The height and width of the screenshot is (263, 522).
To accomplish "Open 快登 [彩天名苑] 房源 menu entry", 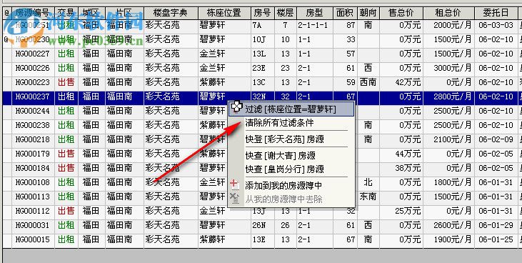I will tap(284, 139).
